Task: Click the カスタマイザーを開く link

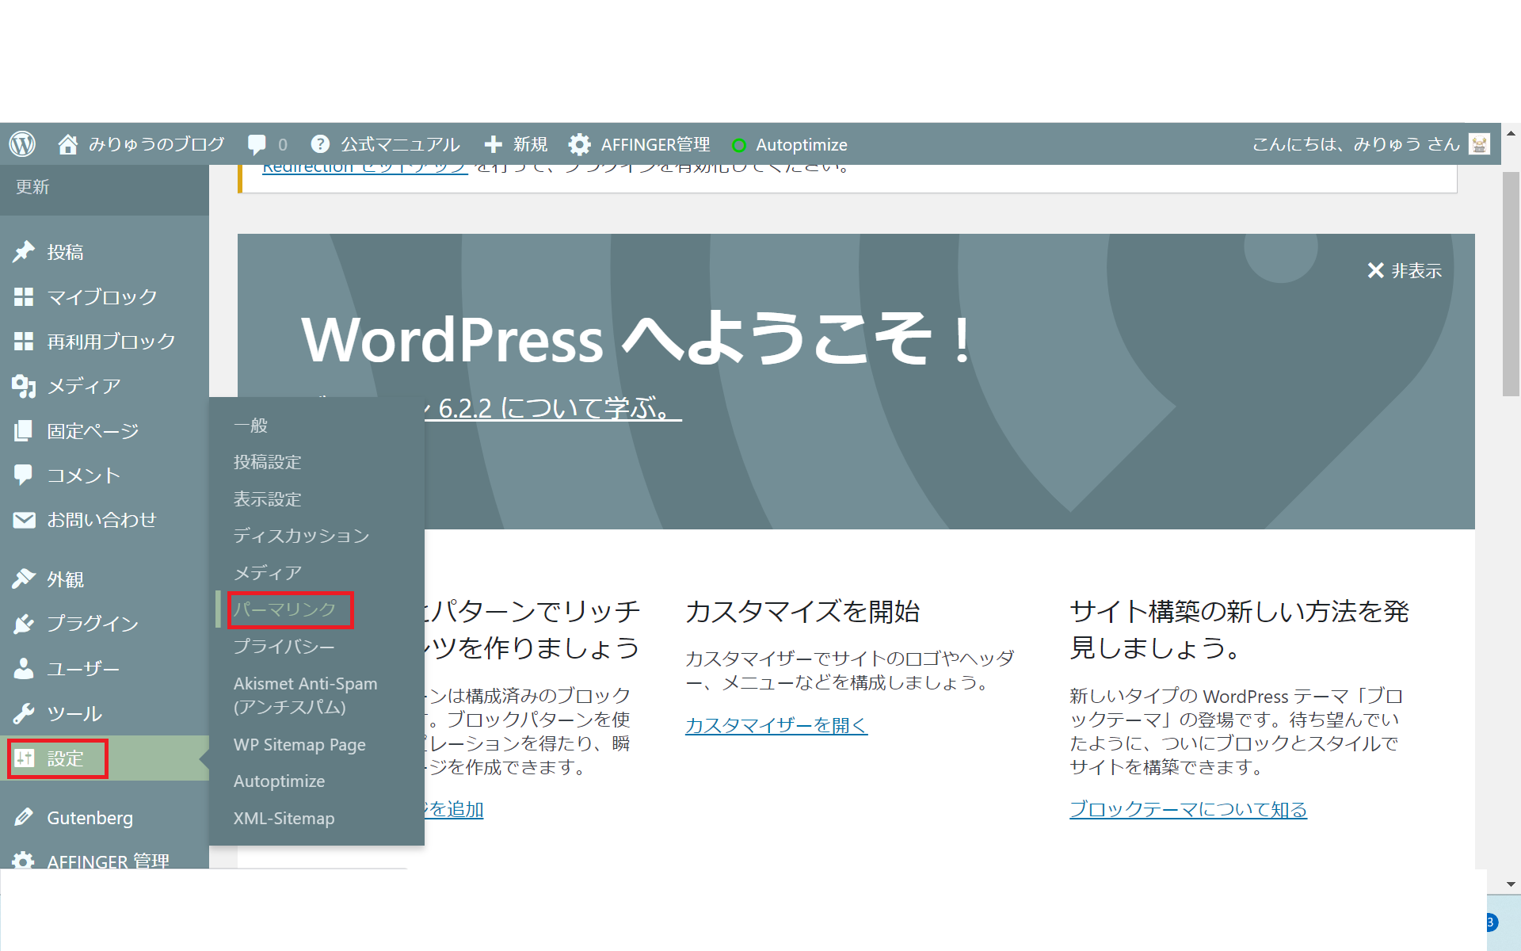Action: (776, 725)
